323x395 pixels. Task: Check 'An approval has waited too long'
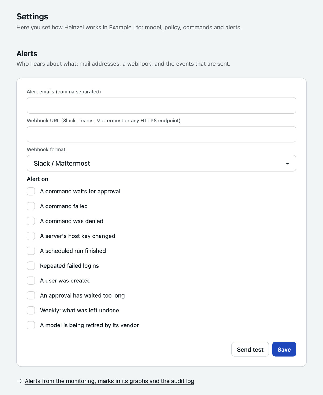(x=31, y=295)
